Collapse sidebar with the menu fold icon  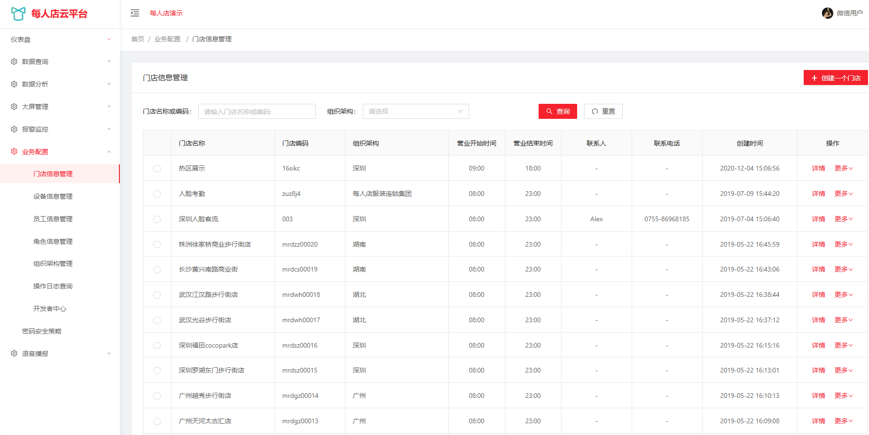135,13
